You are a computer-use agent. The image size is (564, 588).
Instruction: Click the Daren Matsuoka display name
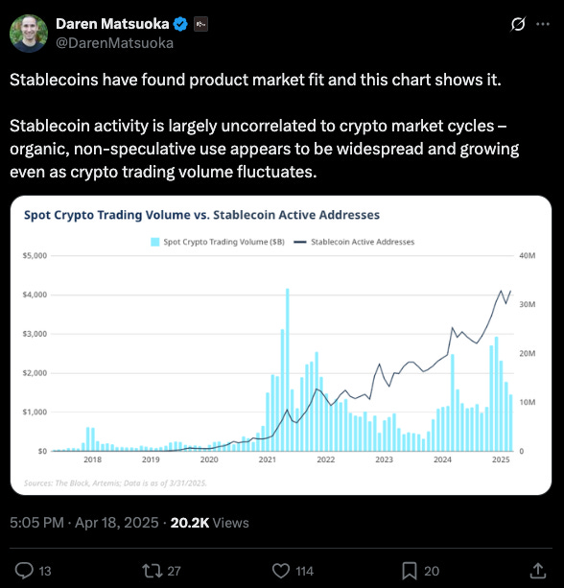pyautogui.click(x=112, y=24)
